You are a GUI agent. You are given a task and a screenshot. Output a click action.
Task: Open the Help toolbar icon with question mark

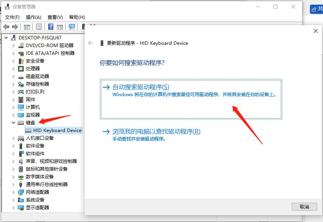[x=51, y=27]
